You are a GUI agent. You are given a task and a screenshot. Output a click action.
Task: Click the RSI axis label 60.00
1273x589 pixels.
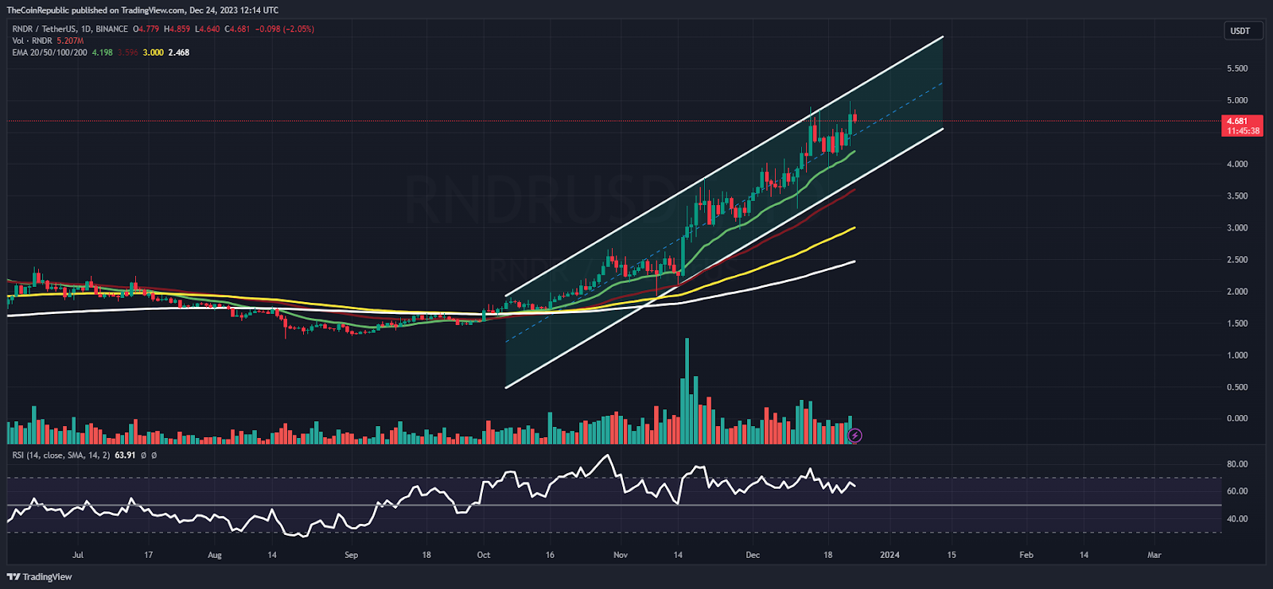click(x=1237, y=491)
